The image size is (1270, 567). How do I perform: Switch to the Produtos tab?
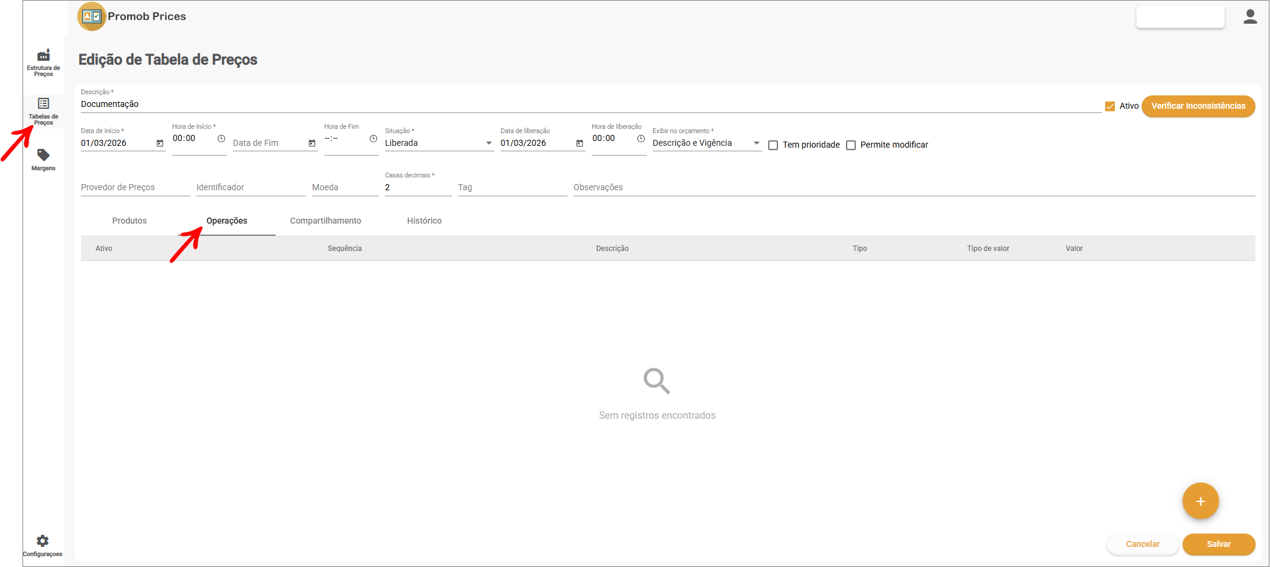(130, 221)
